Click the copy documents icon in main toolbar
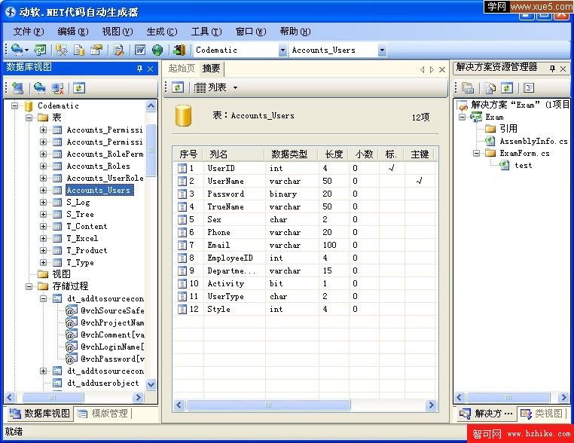 (78, 50)
